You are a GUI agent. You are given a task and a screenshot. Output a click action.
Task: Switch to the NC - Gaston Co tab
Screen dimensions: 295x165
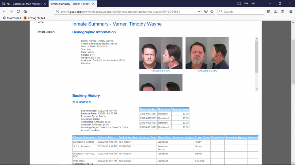(x=22, y=3)
